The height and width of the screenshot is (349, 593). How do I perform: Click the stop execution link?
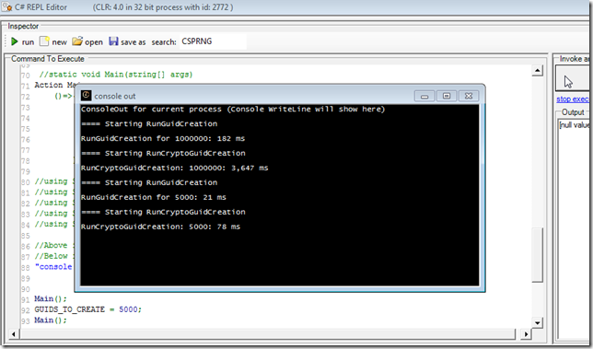tap(573, 99)
